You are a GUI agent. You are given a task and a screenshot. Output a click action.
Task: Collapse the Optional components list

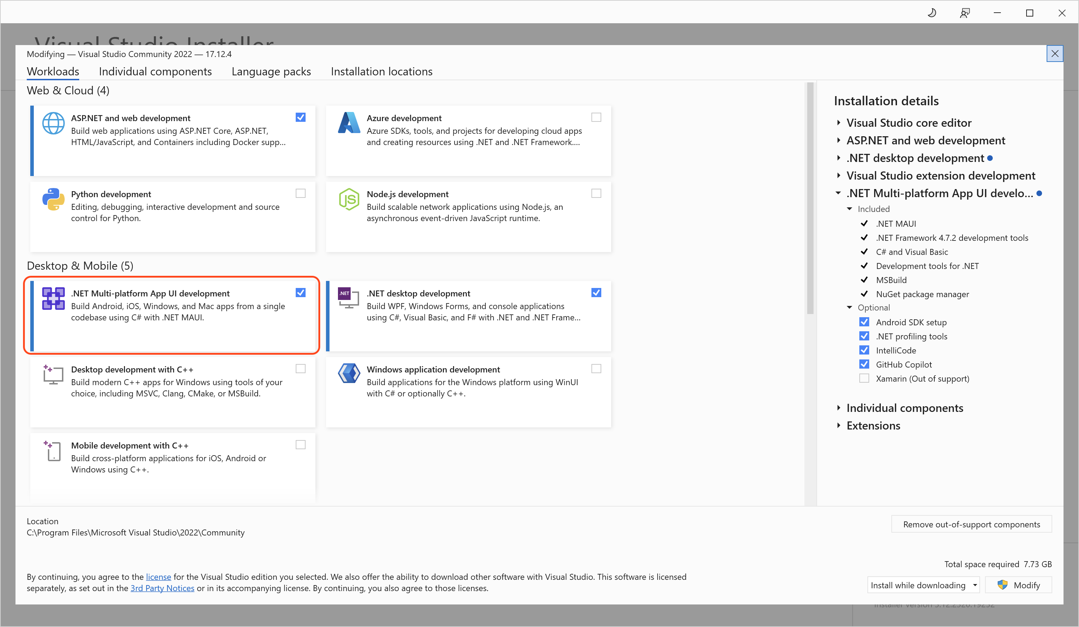point(849,307)
